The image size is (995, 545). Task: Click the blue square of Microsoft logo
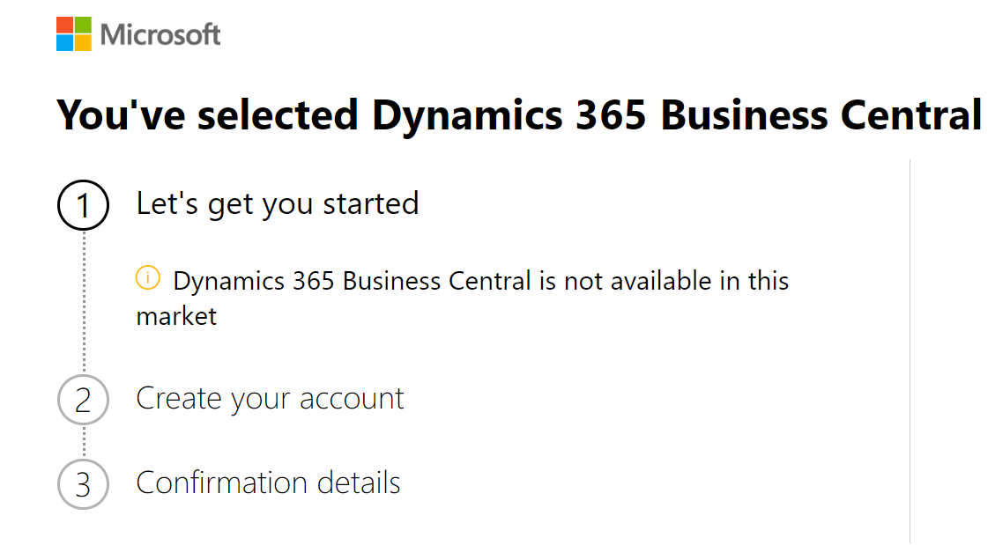click(x=64, y=42)
